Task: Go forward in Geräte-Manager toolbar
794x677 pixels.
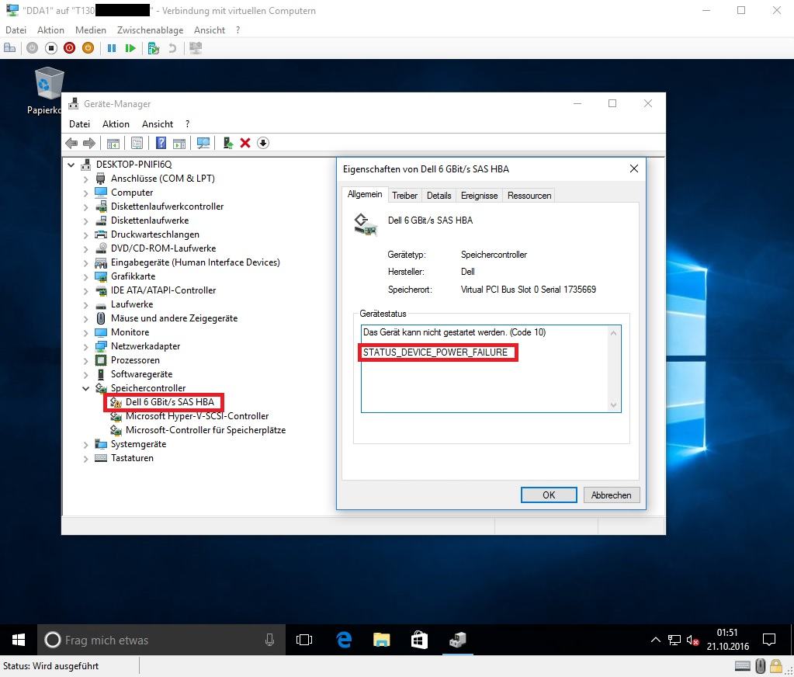Action: point(89,144)
